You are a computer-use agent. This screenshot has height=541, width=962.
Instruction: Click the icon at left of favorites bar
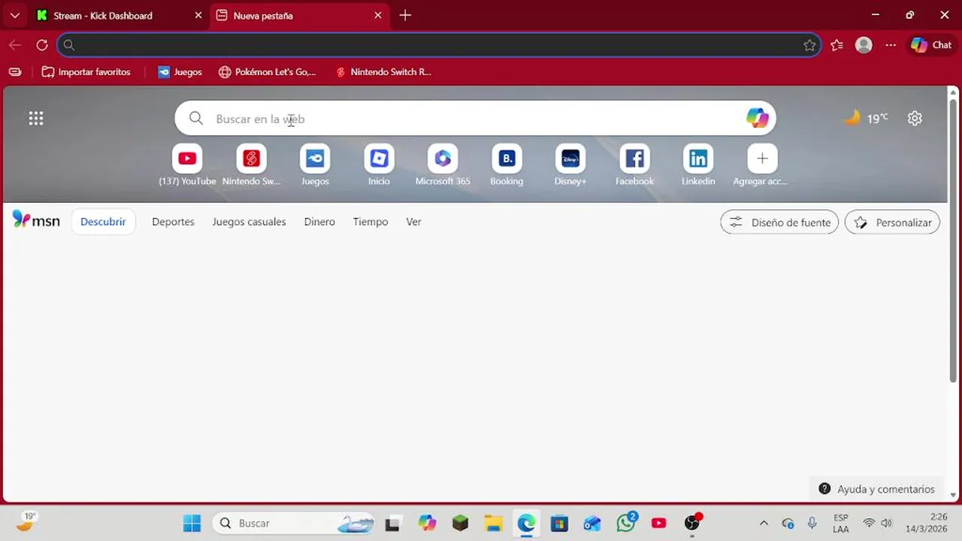[15, 72]
